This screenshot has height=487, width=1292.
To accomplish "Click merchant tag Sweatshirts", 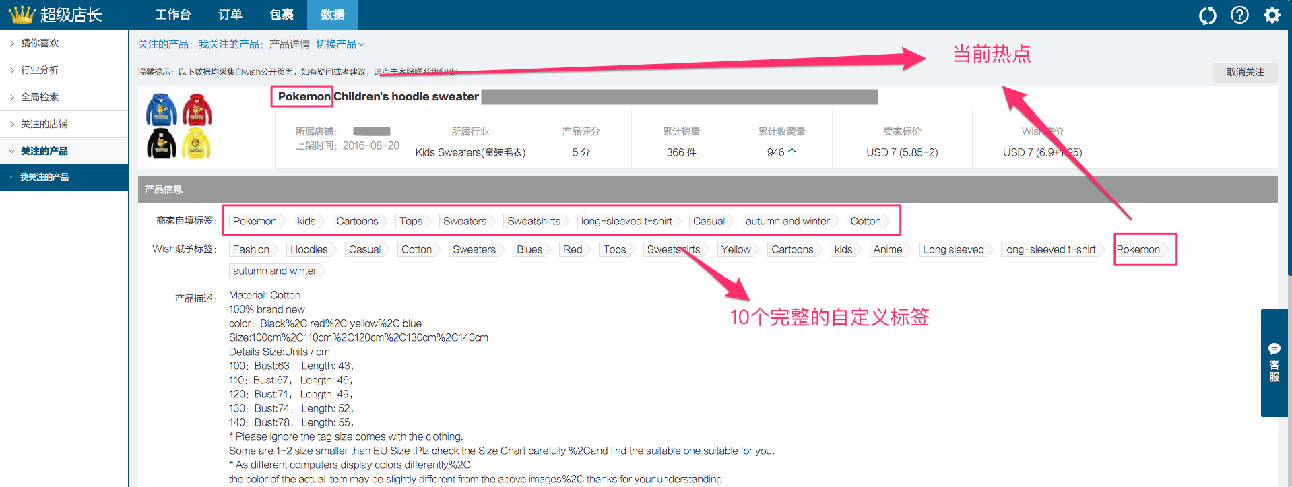I will pyautogui.click(x=536, y=221).
